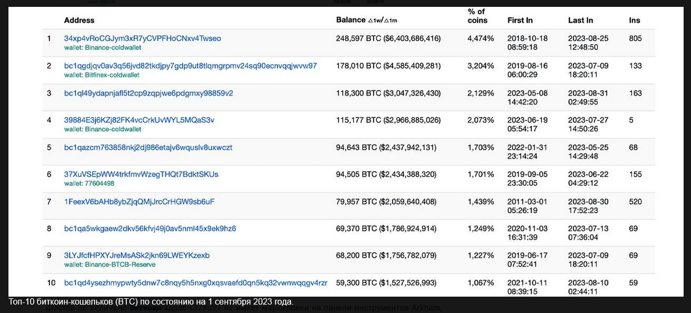Click the 4,474% coins share cell

[481, 39]
